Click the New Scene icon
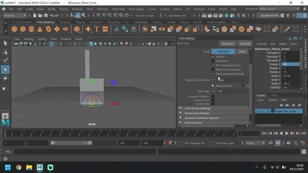The height and width of the screenshot is (173, 308). tap(35, 15)
